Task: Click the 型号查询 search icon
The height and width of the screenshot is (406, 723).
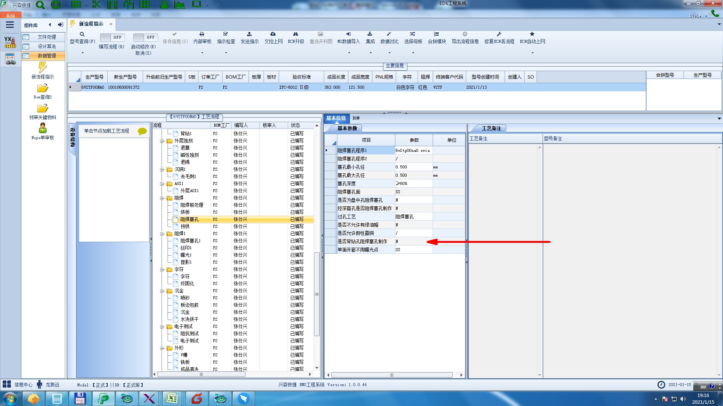Action: coord(82,34)
